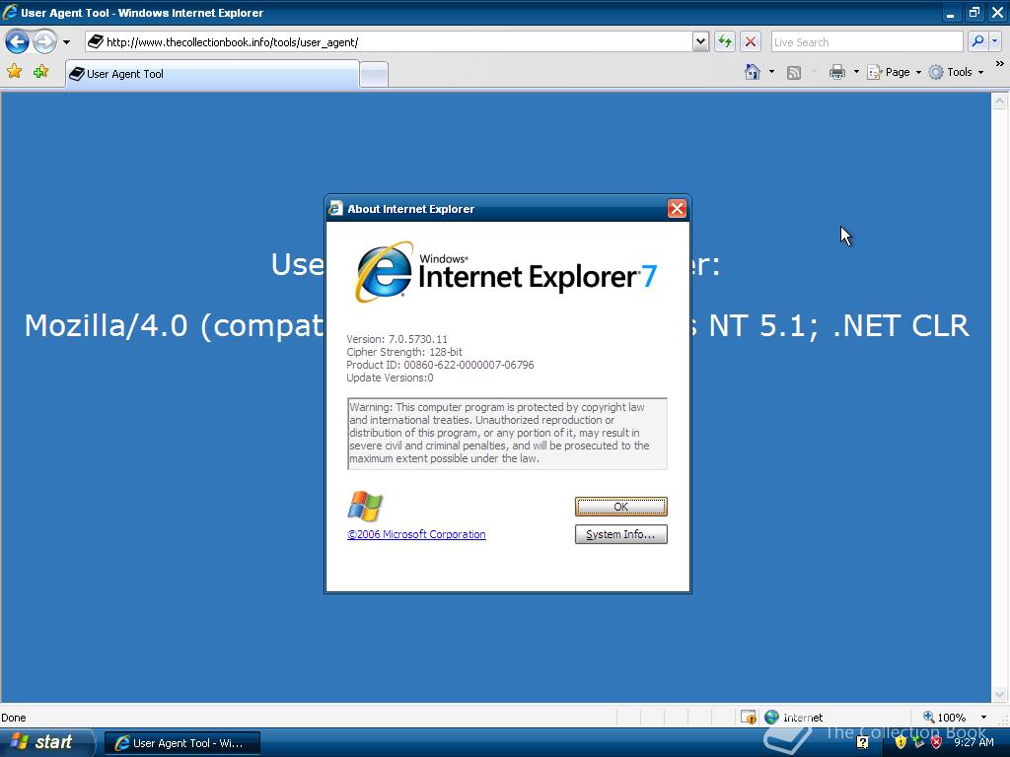The height and width of the screenshot is (757, 1010).
Task: Open the recent pages dropdown beside Forward
Action: pos(66,42)
